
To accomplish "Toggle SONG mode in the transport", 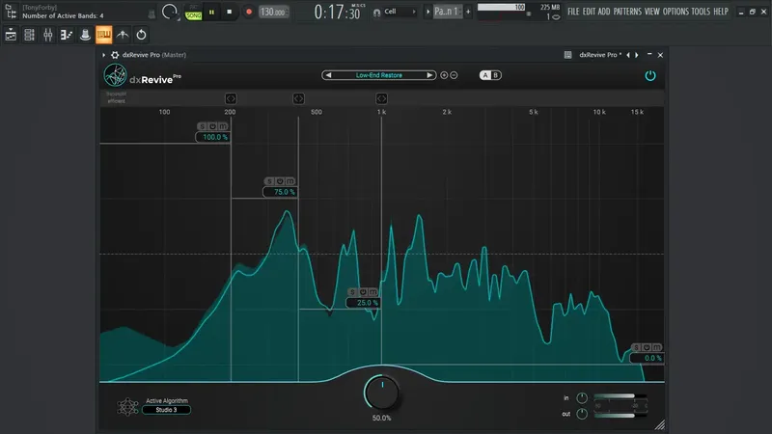I will tap(194, 15).
